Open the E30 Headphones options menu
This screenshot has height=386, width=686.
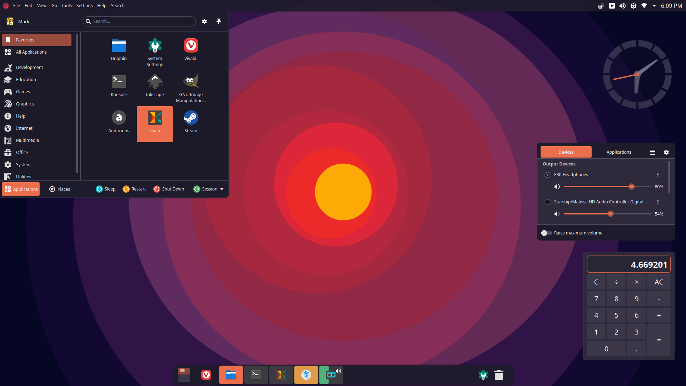click(658, 175)
